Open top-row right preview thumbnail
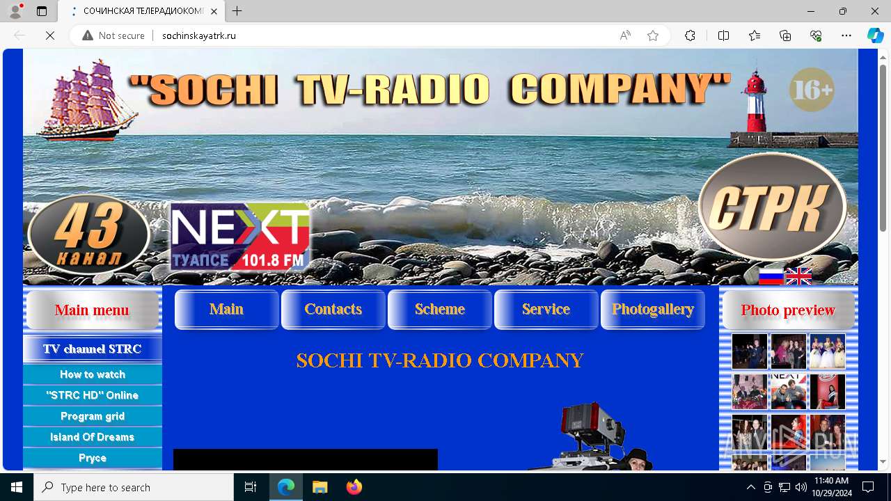 827,351
